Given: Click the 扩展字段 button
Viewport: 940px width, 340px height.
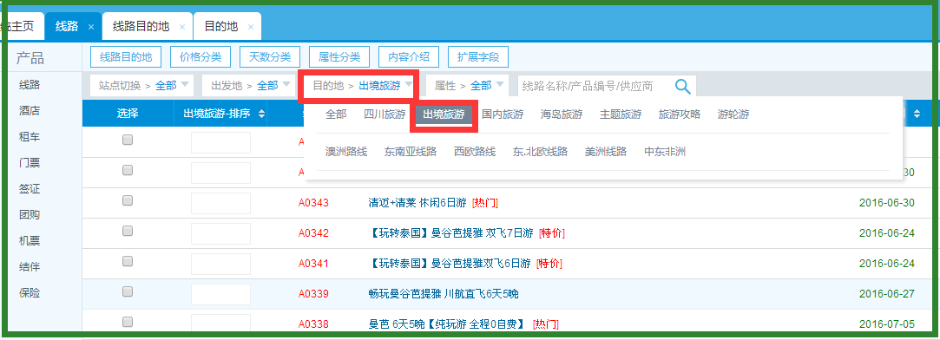Looking at the screenshot, I should [477, 57].
